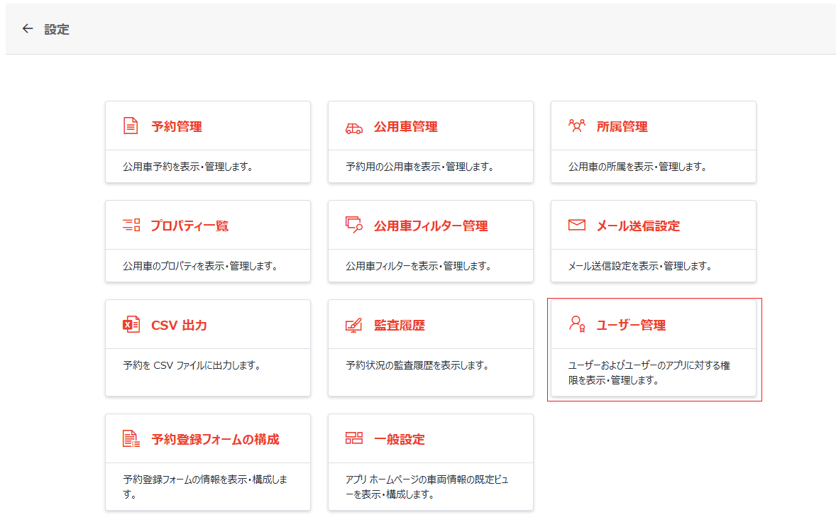Viewport: 836px width, 532px height.
Task: Open the 予約登録フォームの構成 title link
Action: (x=216, y=439)
